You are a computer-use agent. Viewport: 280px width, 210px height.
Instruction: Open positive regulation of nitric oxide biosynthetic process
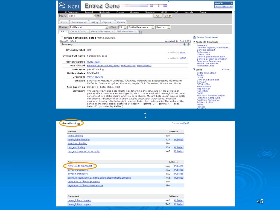pyautogui.click(x=99, y=178)
